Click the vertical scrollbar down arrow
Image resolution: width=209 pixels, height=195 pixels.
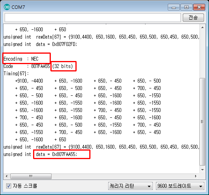[x=202, y=170]
